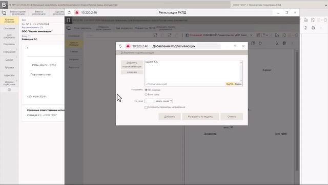
Task: Click the print icon in the rightmost main window panel
Action: coord(313,28)
